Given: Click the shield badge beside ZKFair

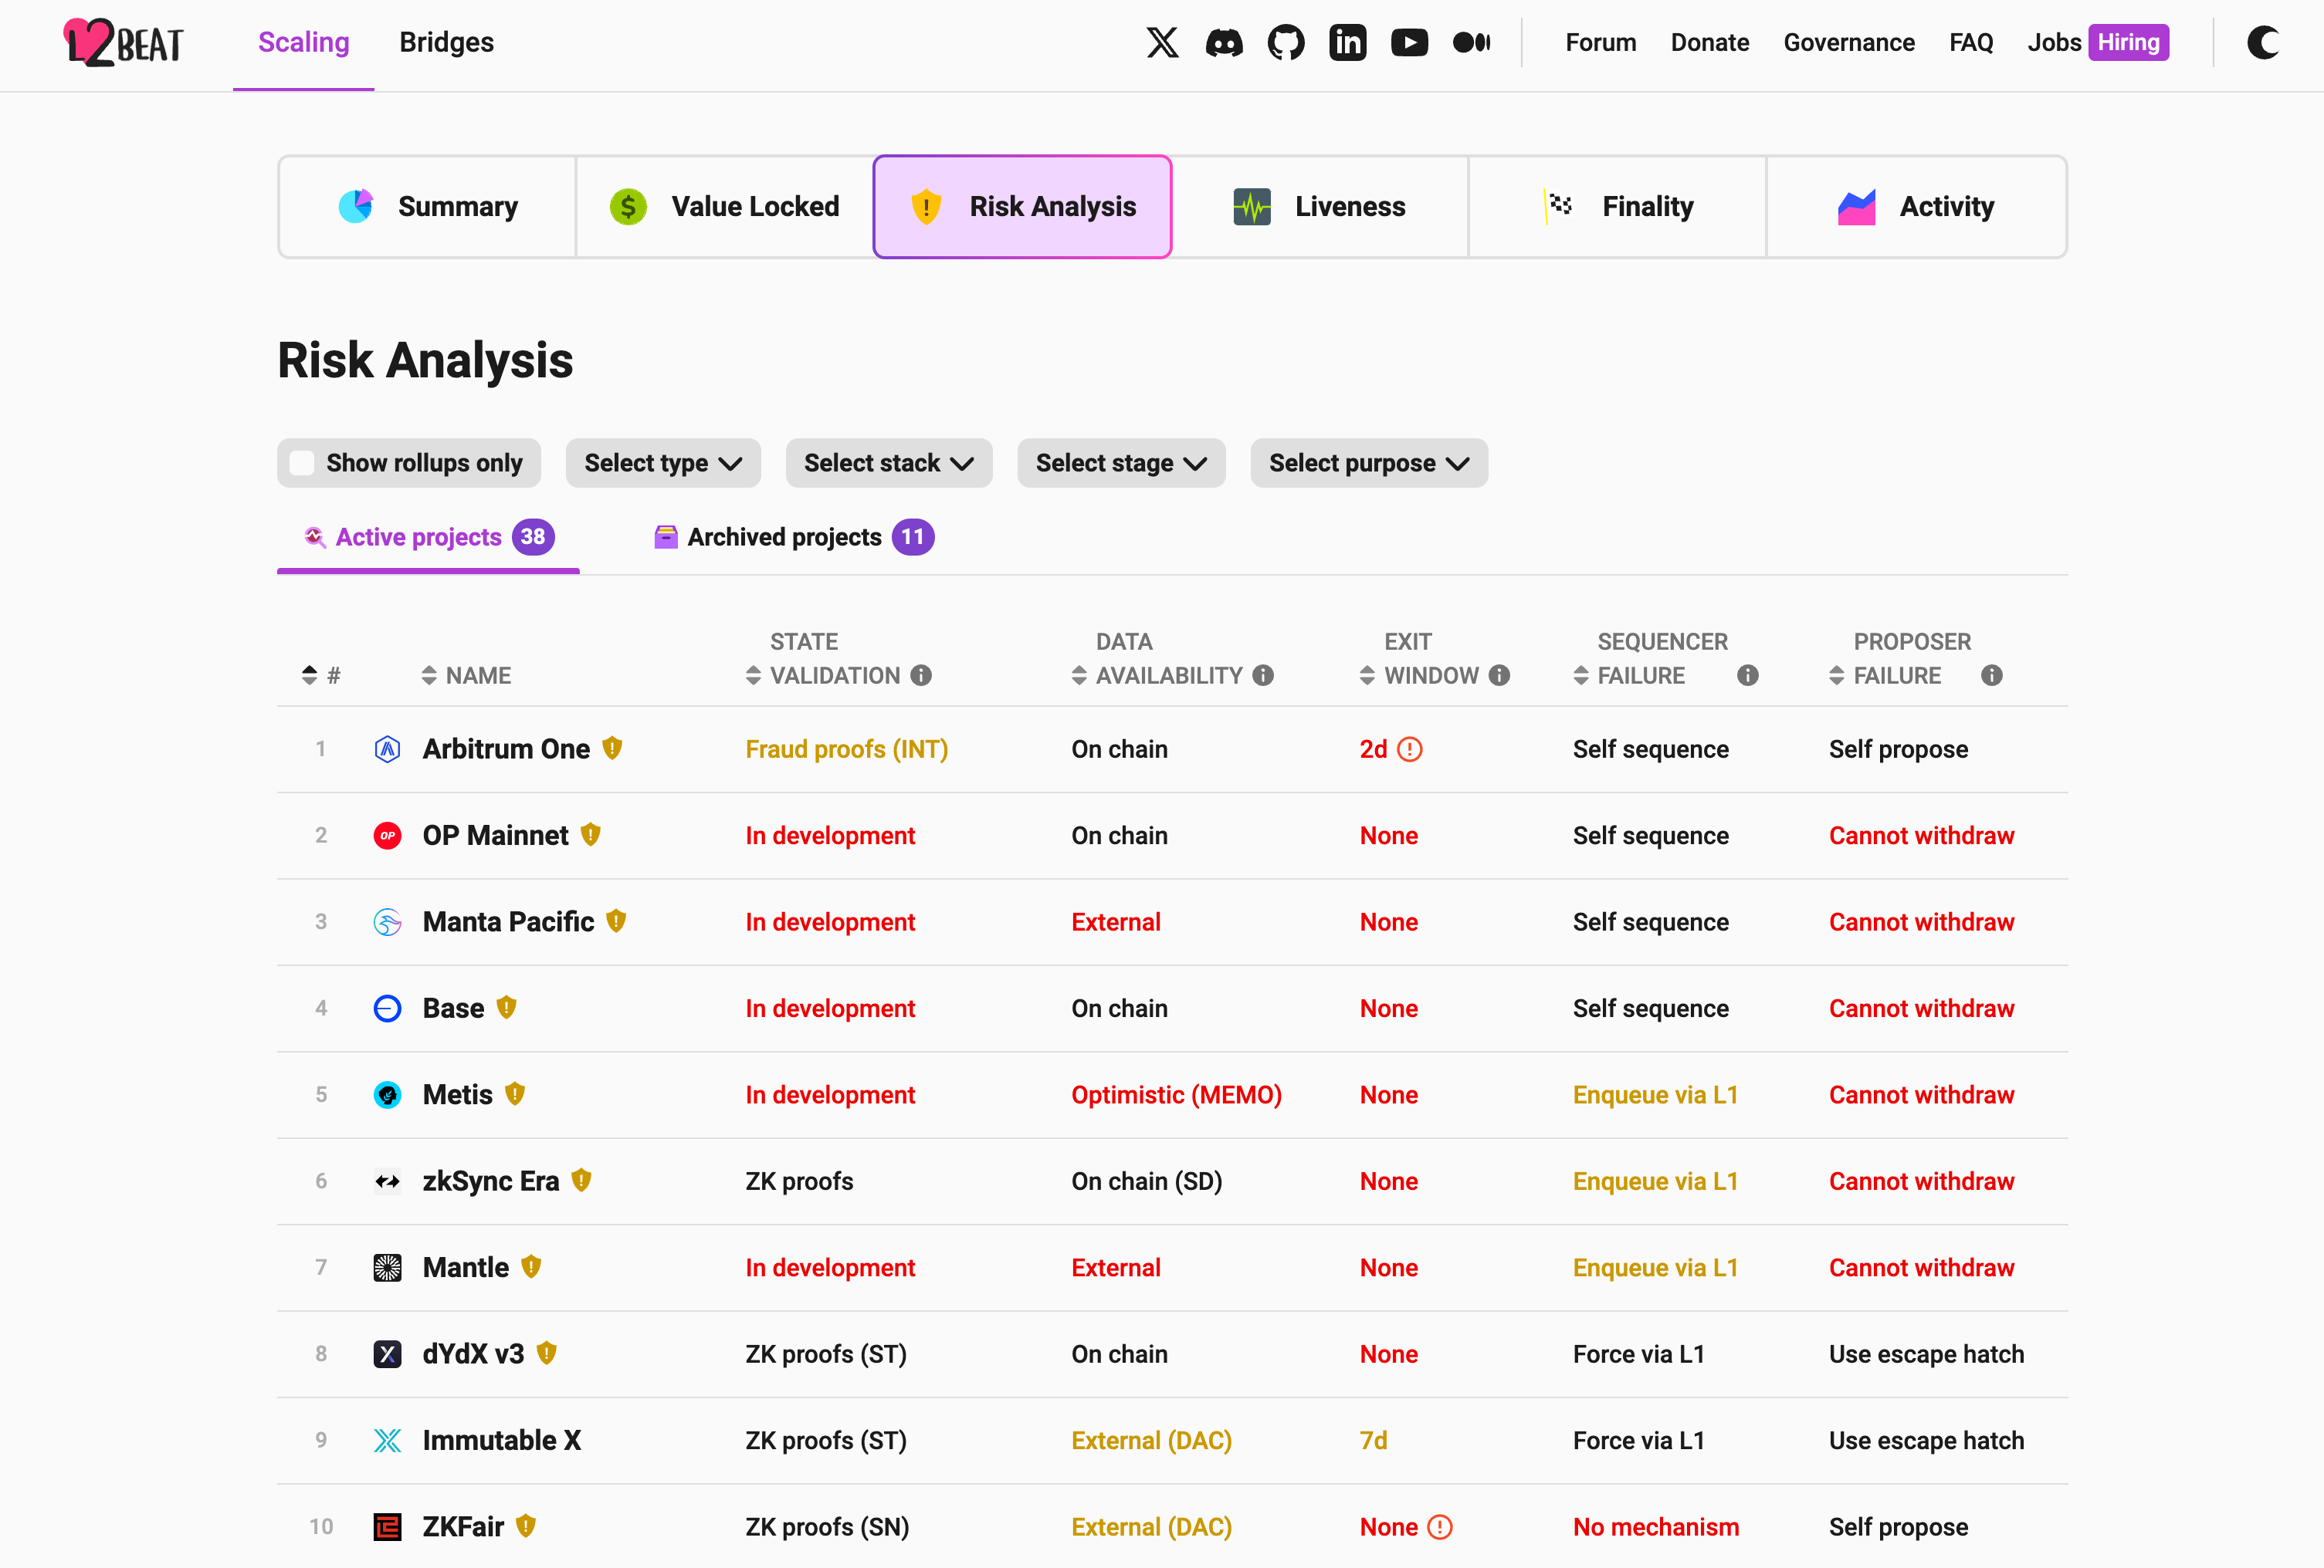Looking at the screenshot, I should pos(526,1525).
